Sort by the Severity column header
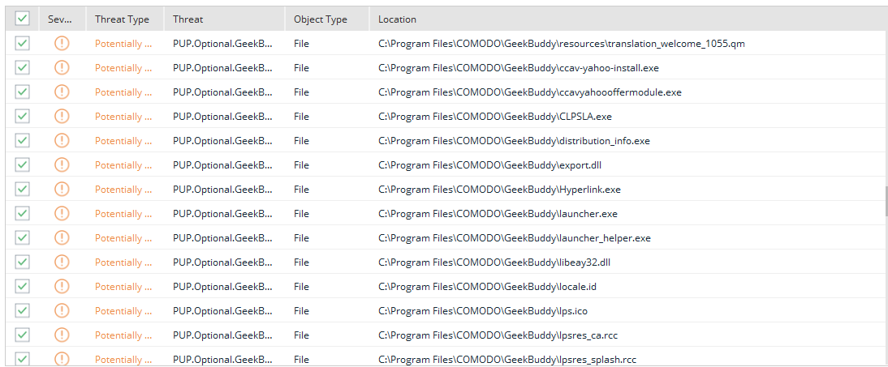888x367 pixels. click(x=63, y=19)
